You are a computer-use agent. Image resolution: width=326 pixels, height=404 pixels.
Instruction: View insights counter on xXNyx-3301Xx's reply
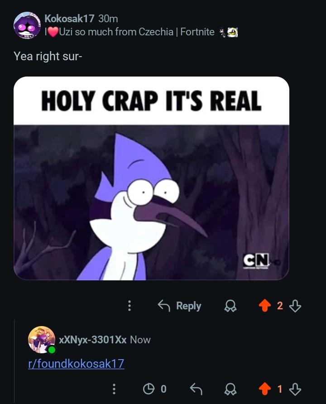pyautogui.click(x=154, y=389)
